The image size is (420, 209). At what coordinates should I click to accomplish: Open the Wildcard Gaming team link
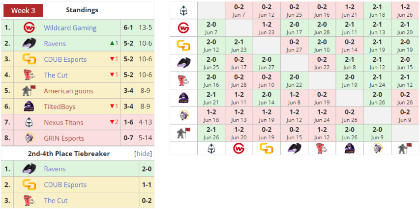click(70, 28)
